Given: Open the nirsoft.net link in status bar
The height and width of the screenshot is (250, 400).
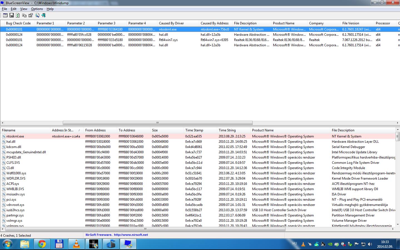Looking at the screenshot, I should (x=131, y=235).
